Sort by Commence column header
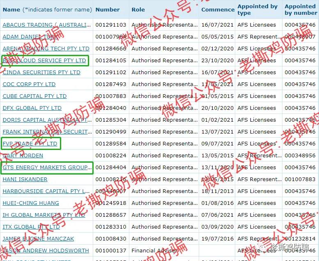The height and width of the screenshot is (261, 319). coord(218,9)
